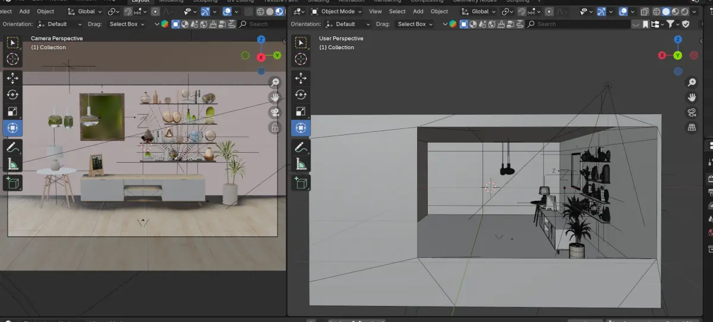Select the Select Box tool in User Perspective viewport
The height and width of the screenshot is (322, 713).
coord(301,43)
